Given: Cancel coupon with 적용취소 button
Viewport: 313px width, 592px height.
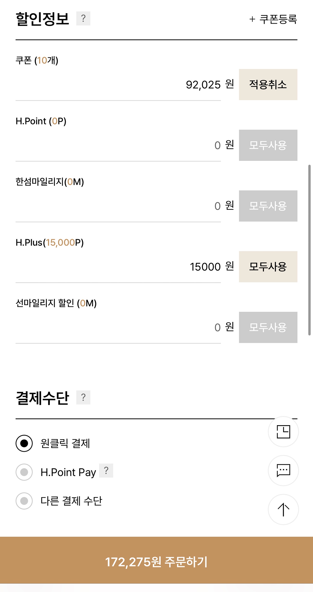Looking at the screenshot, I should [268, 84].
